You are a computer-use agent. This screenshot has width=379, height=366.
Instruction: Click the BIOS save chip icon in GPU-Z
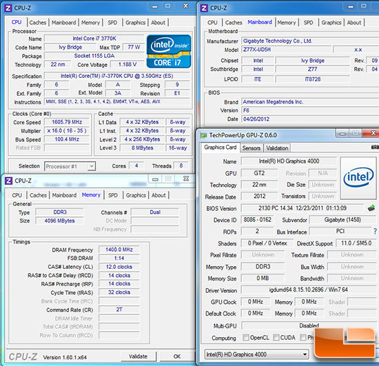tap(371, 208)
